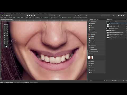Apply auto colours from the toolbar
Viewport: 127px width, 95px height.
coord(32,15)
